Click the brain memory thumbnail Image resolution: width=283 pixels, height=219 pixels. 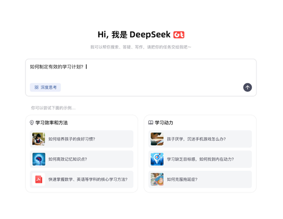tap(39, 159)
